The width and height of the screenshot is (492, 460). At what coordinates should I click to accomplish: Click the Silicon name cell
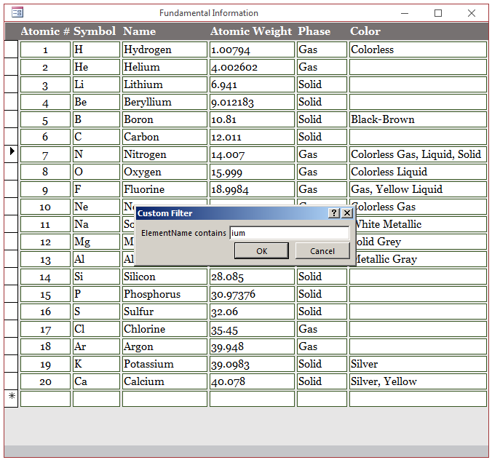[164, 277]
